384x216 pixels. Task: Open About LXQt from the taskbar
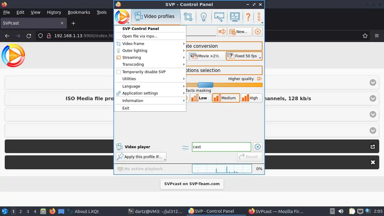click(83, 211)
